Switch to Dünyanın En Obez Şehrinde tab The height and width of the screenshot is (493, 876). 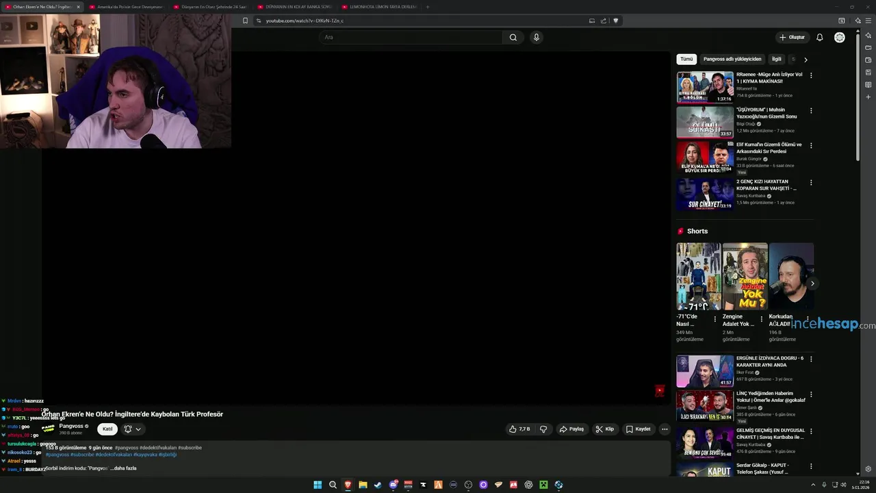pos(210,7)
